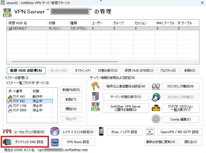206x153 pixels.
Task: Select the TCP 443 label text
Action: click(x=19, y=97)
